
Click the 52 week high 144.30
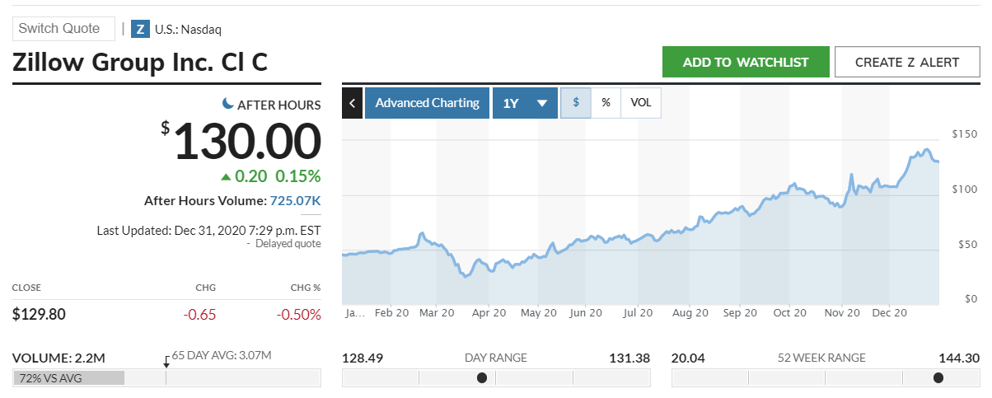[959, 358]
